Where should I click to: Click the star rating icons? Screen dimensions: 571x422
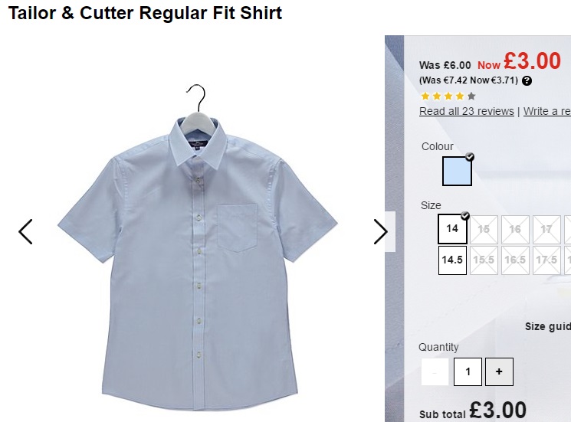[448, 96]
